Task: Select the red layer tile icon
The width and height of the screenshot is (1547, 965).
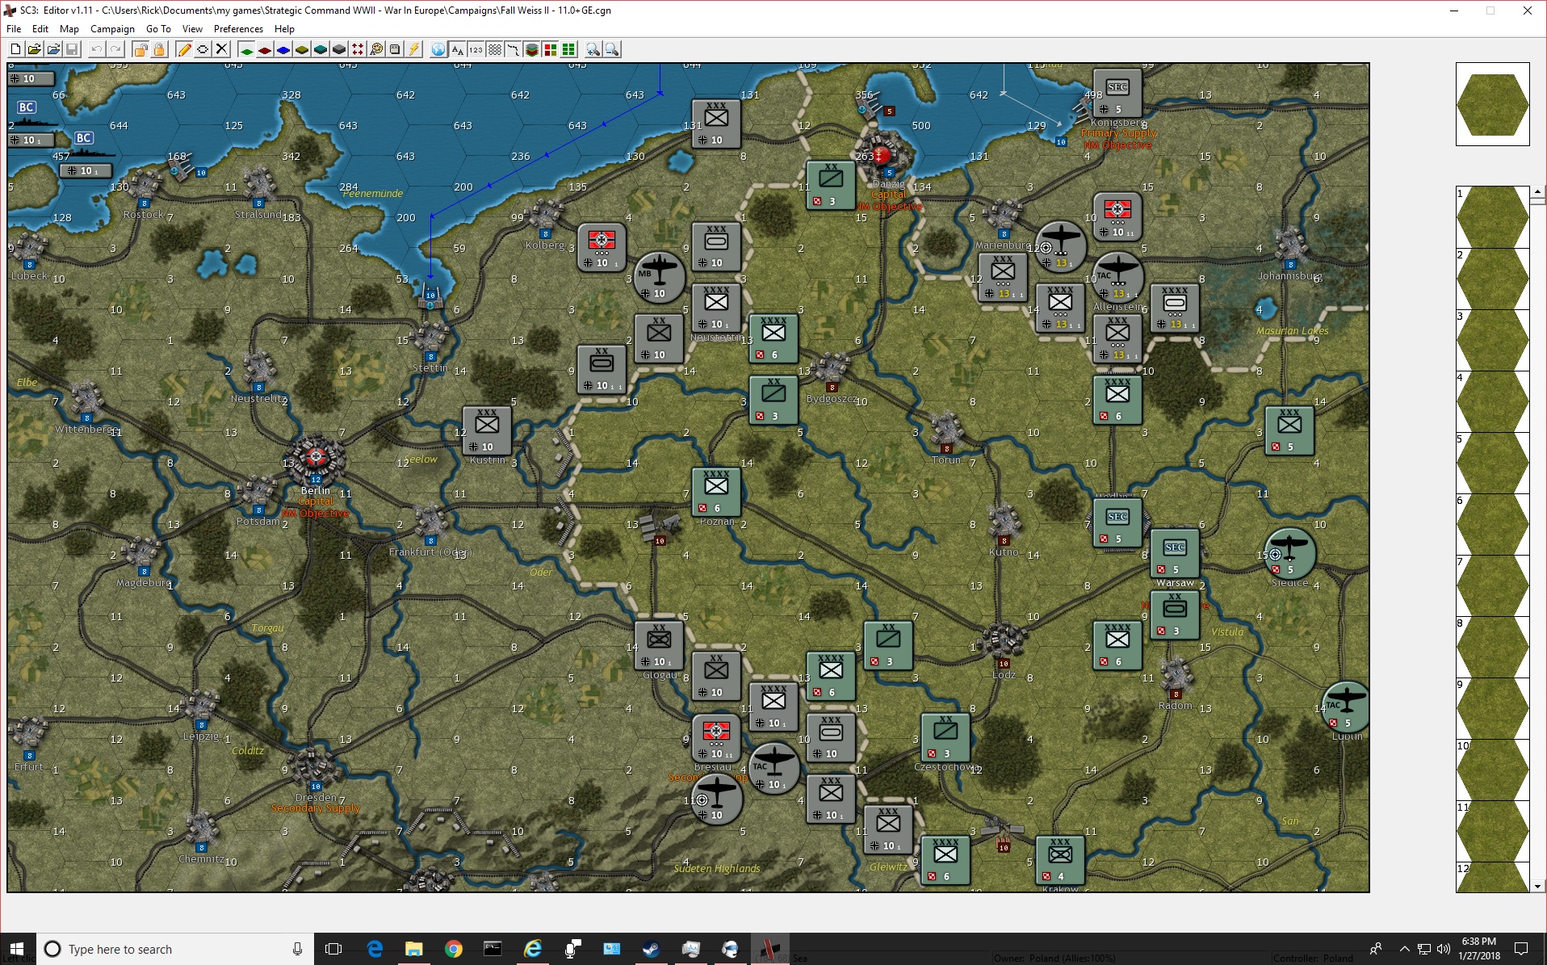Action: pos(265,49)
